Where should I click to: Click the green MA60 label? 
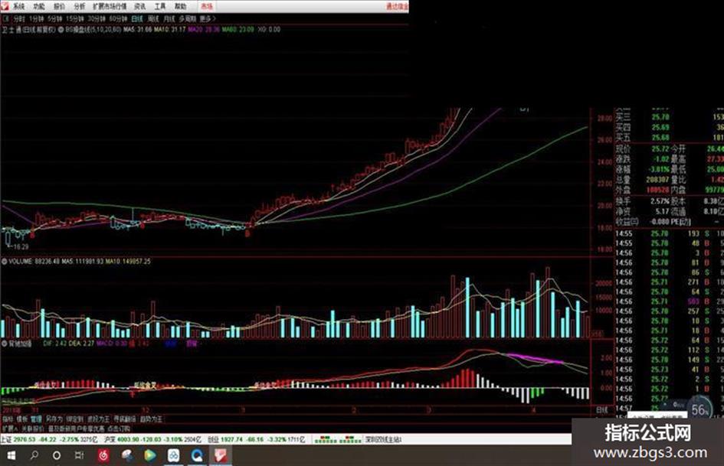(x=238, y=30)
